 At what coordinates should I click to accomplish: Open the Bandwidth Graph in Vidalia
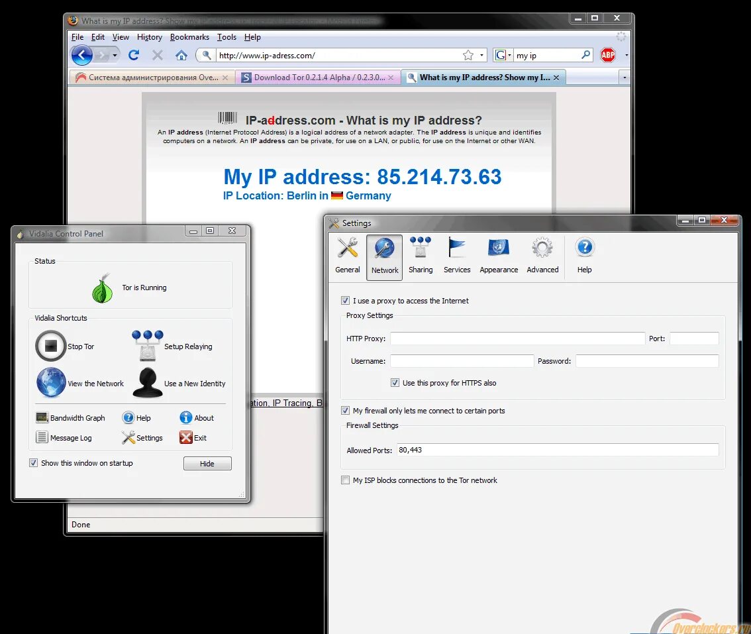(x=70, y=418)
